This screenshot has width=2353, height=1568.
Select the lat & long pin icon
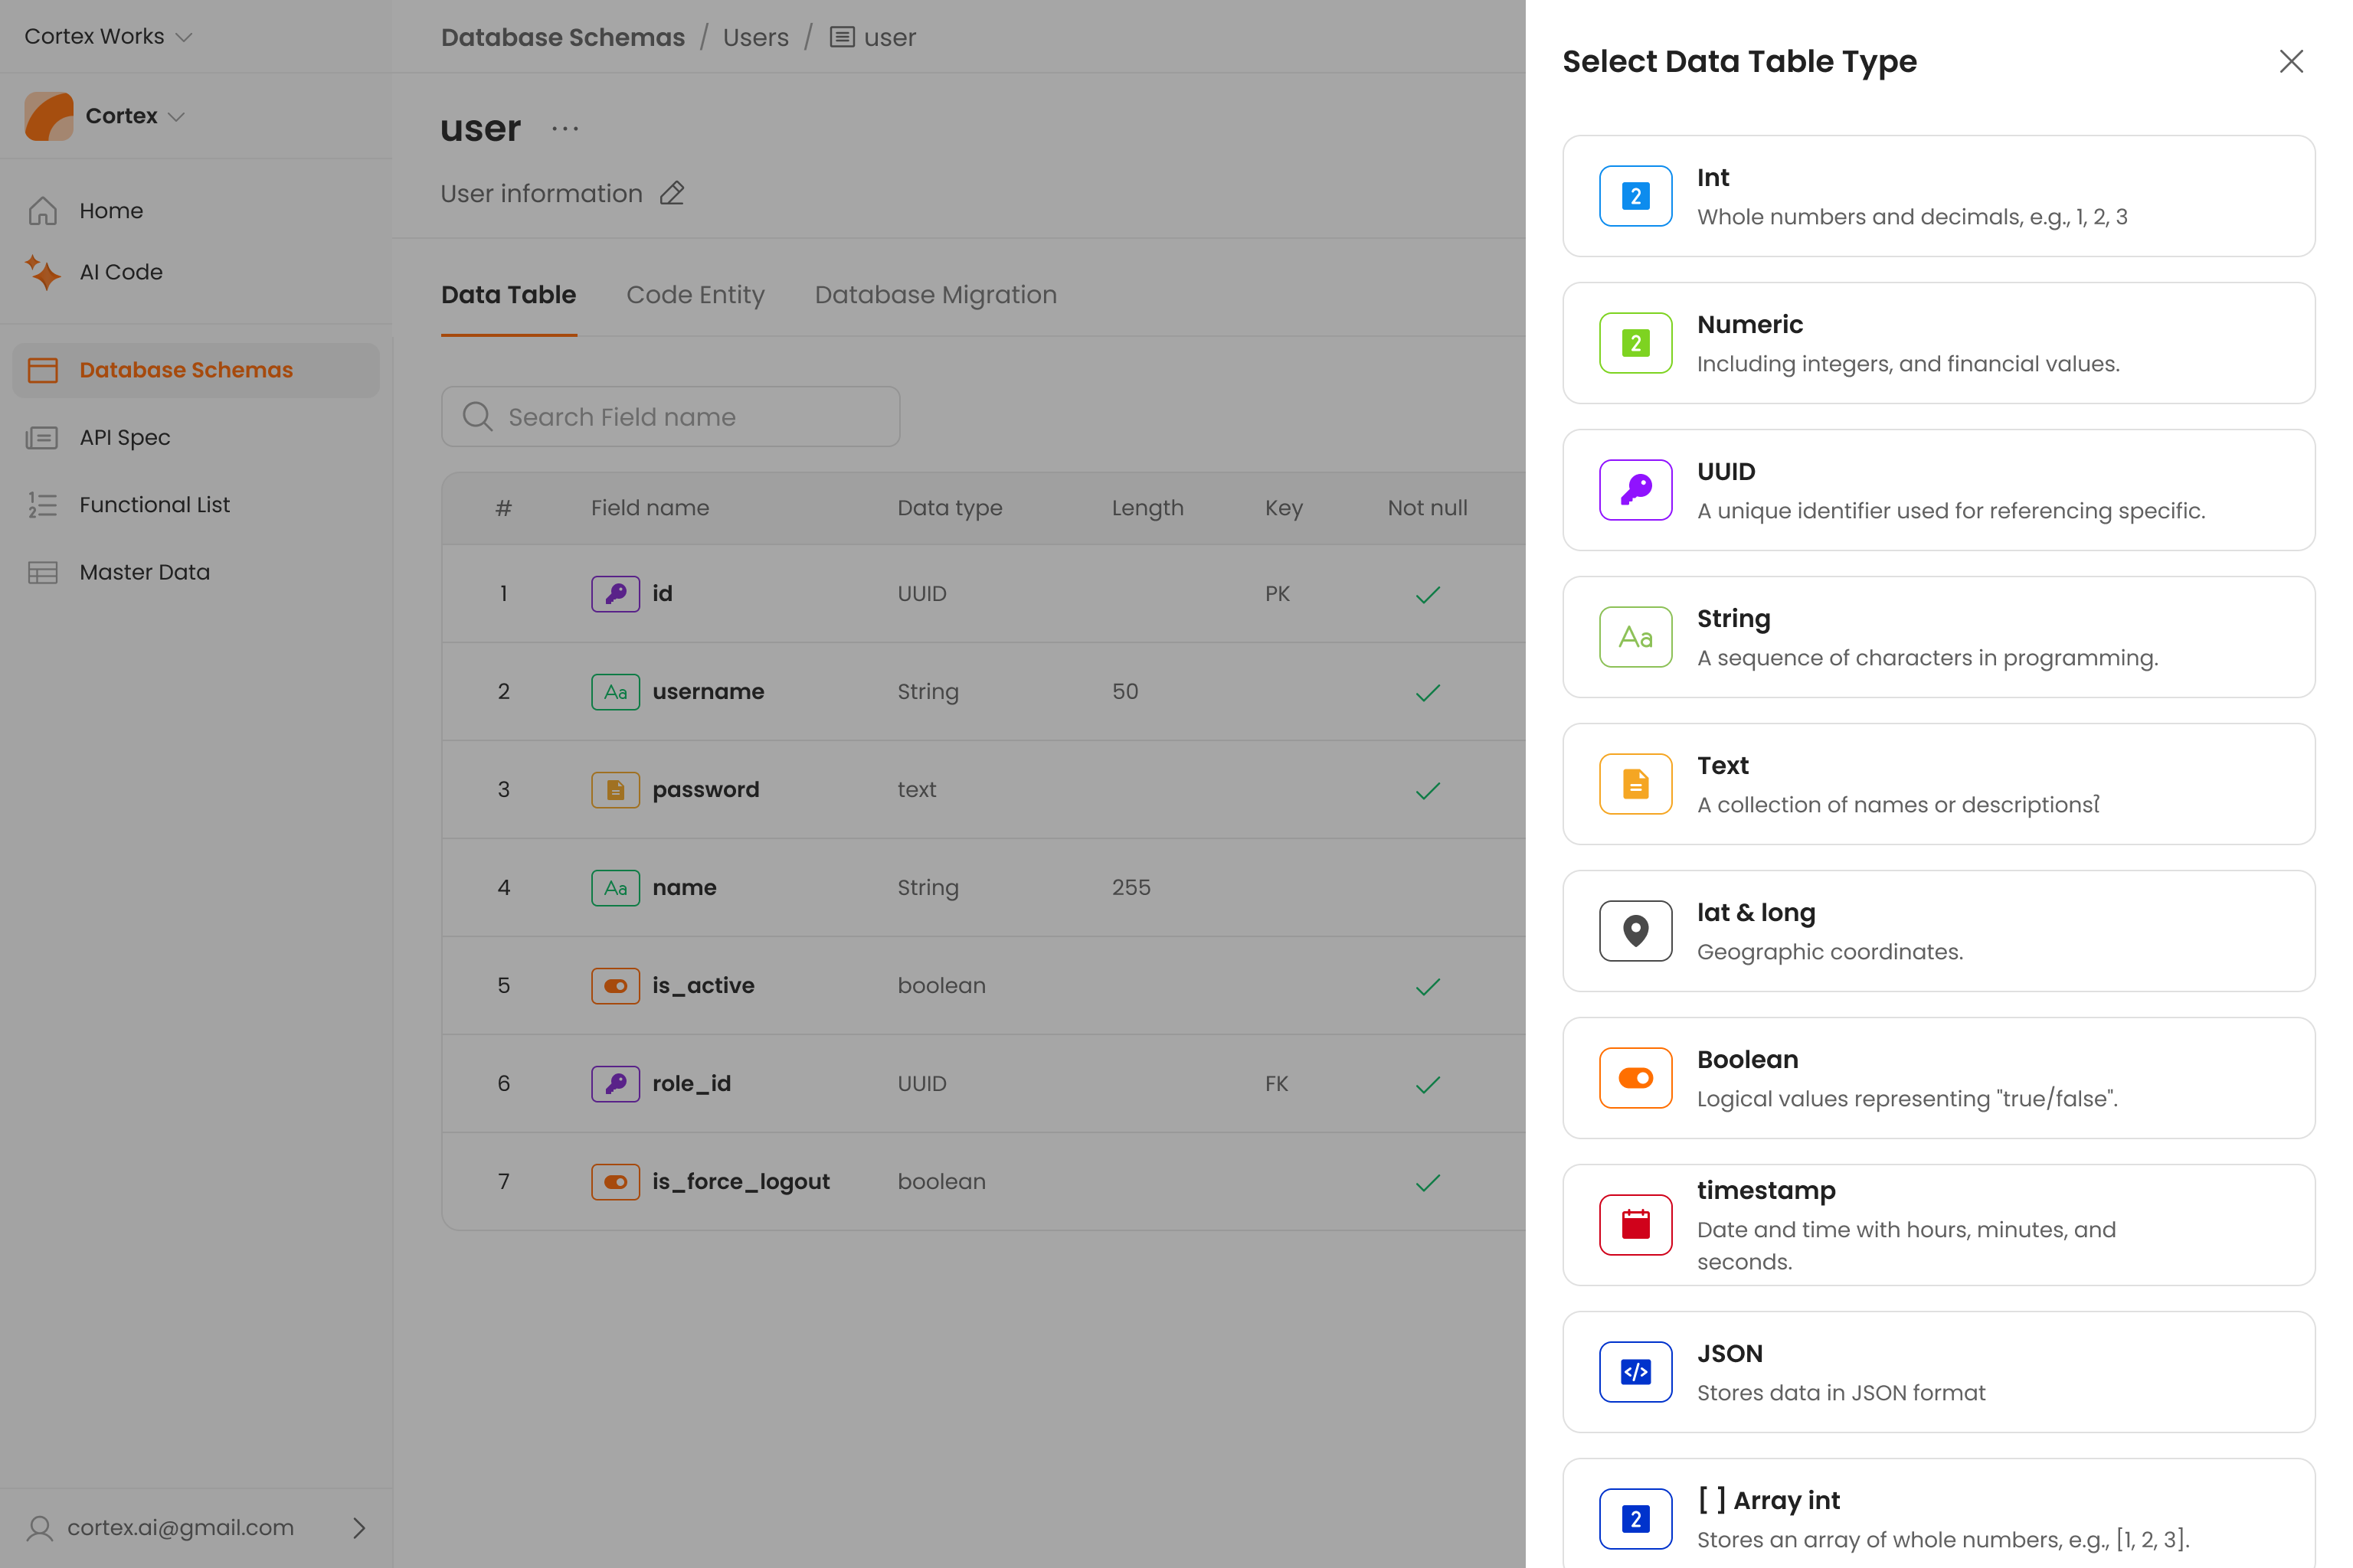click(1635, 931)
